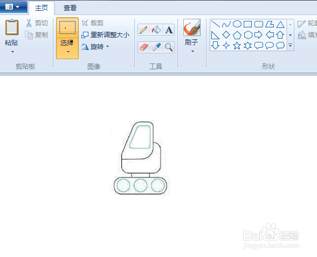This screenshot has width=317, height=257.
Task: Select the Text tool with letter A
Action: [169, 30]
